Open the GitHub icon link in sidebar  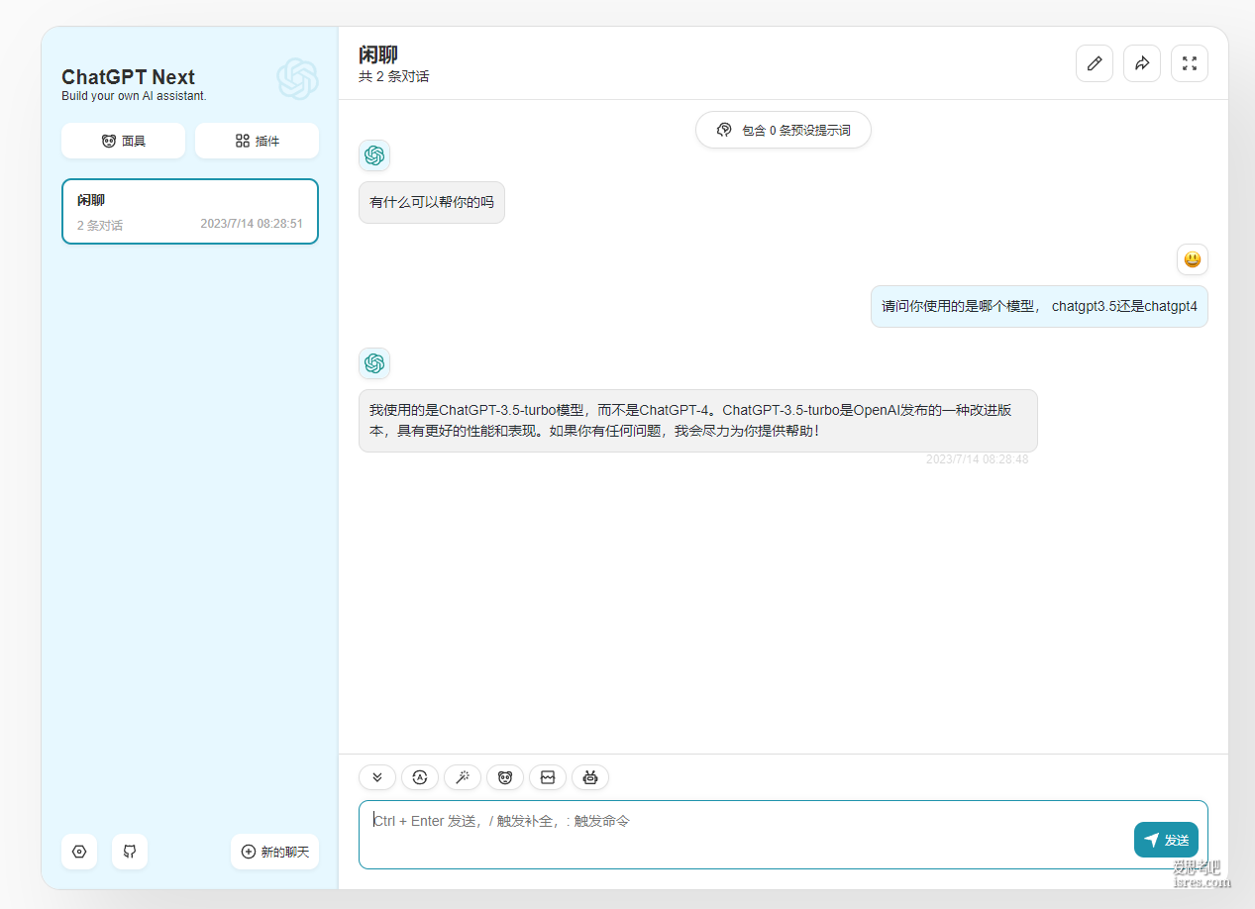coord(130,852)
